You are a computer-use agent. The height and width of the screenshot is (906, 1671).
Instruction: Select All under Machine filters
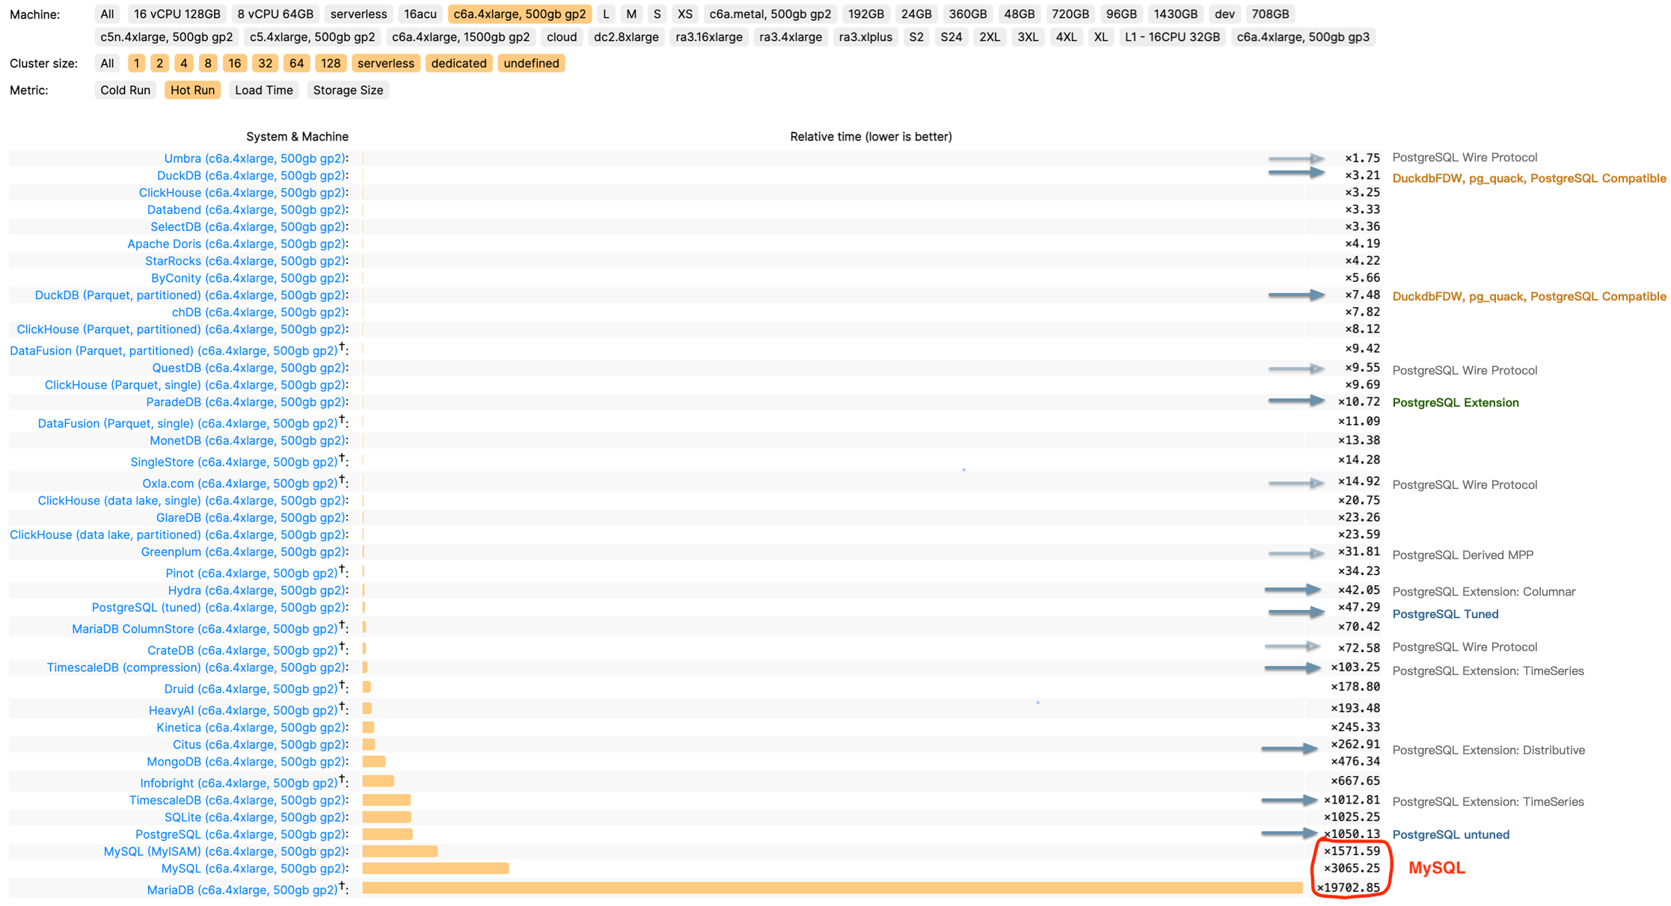point(107,14)
